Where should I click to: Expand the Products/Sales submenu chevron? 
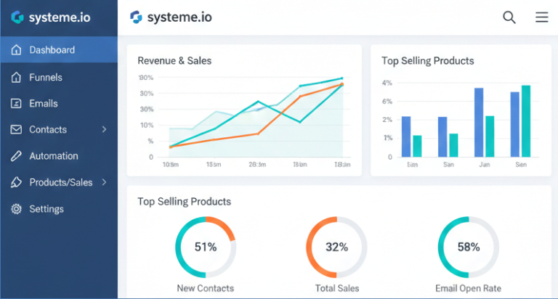point(104,182)
